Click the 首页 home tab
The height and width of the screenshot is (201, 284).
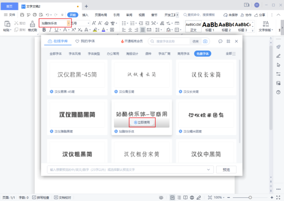click(9, 5)
